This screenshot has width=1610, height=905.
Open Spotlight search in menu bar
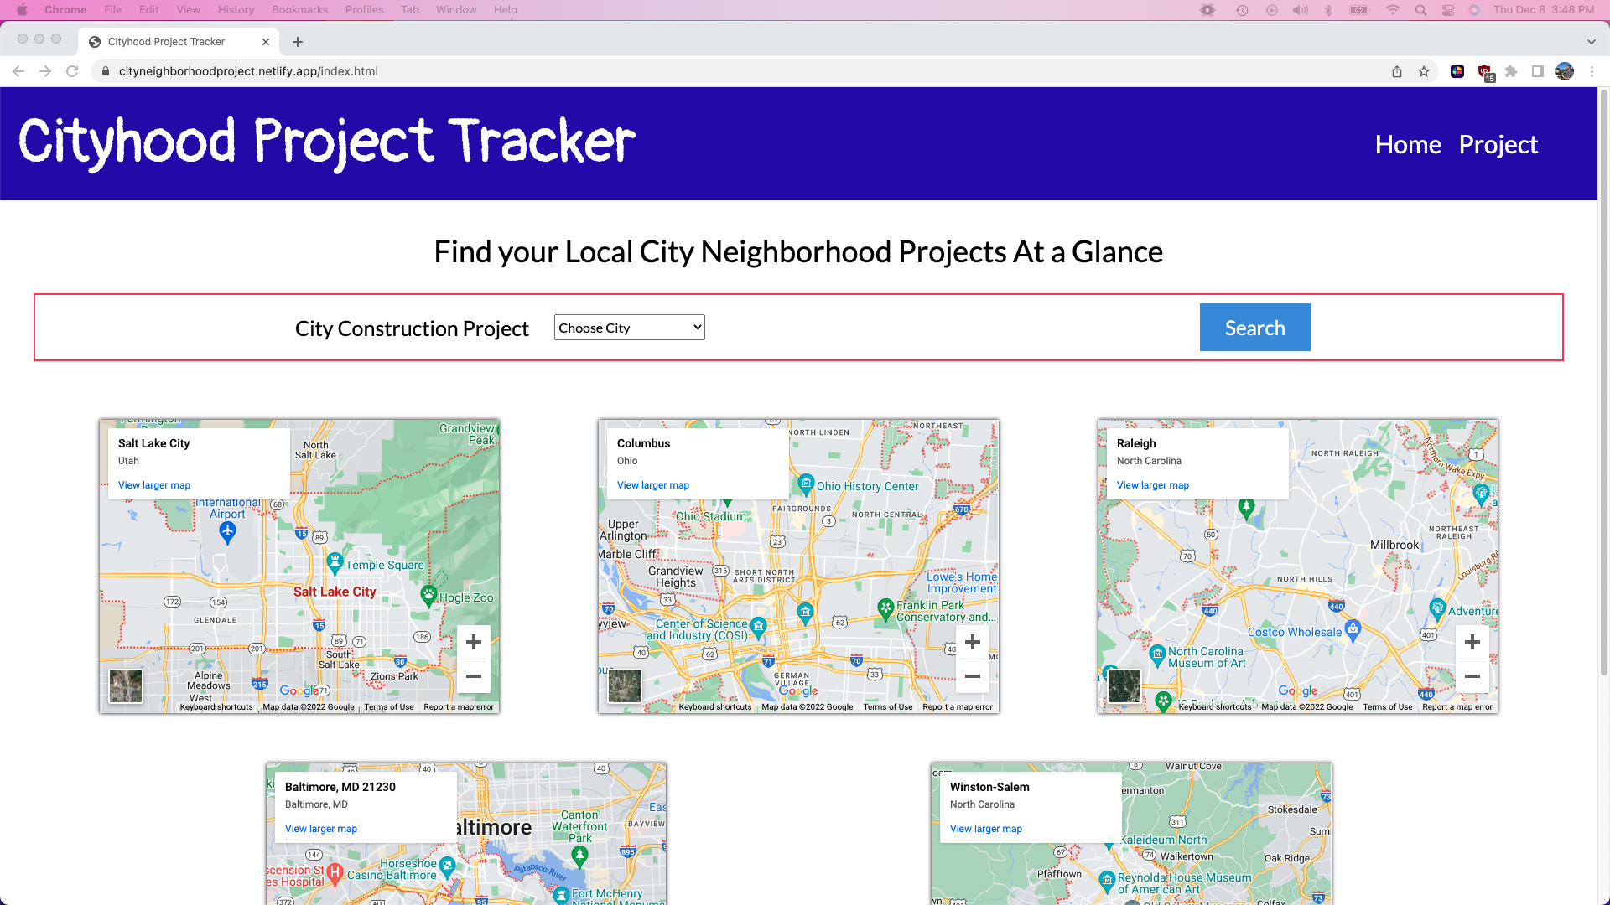[x=1420, y=10]
